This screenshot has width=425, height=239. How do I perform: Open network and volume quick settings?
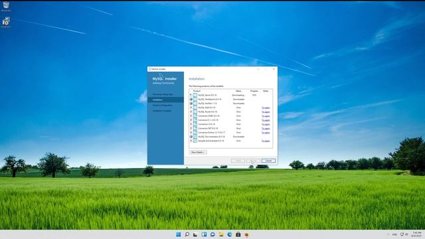(x=404, y=234)
